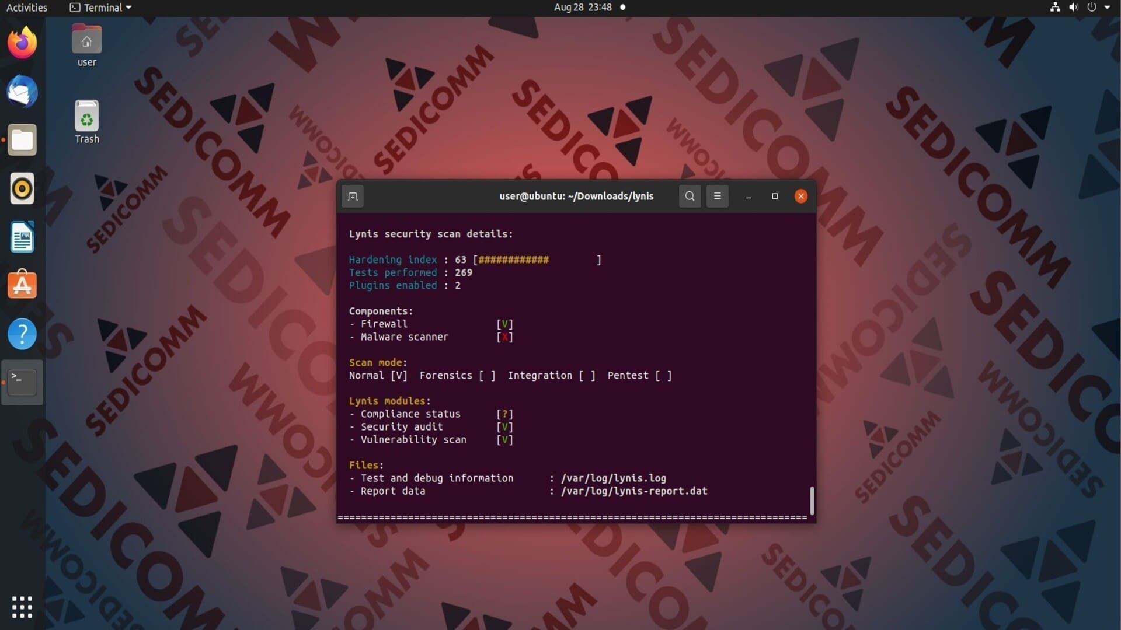Click the Firewall [V] status marker

point(504,324)
